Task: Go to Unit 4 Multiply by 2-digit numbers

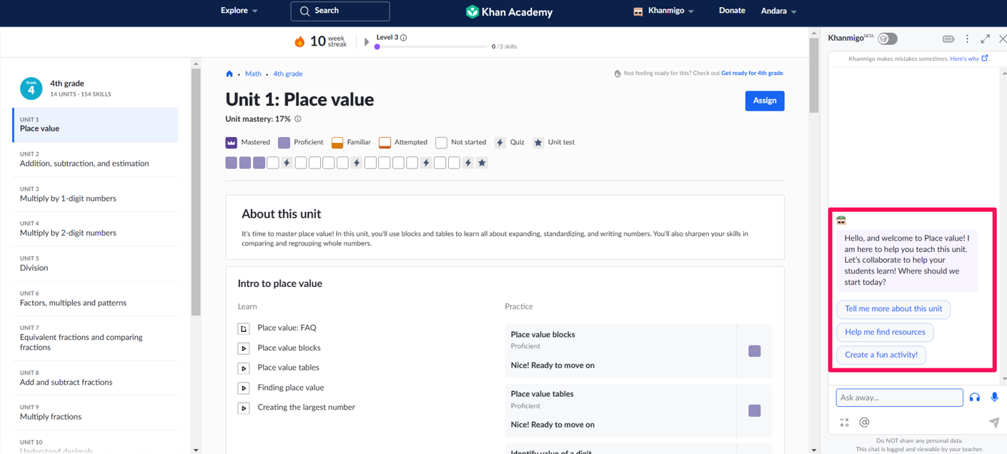Action: tap(95, 228)
